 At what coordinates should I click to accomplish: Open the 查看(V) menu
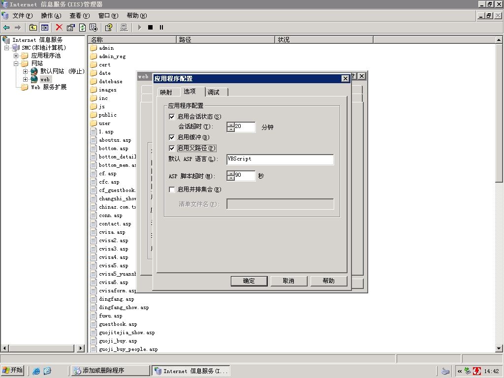click(79, 16)
